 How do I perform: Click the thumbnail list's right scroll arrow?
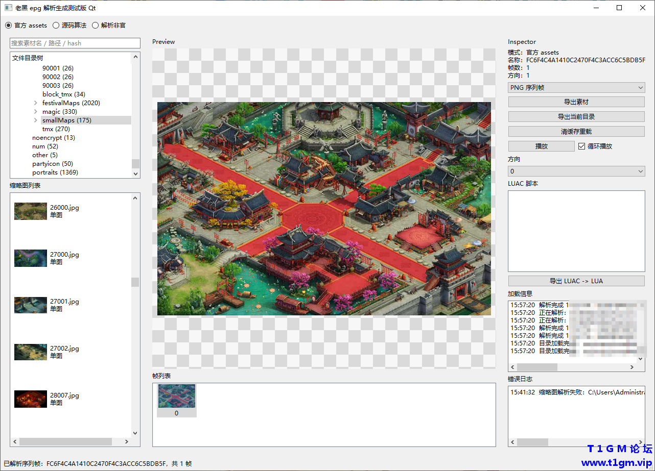(x=128, y=442)
